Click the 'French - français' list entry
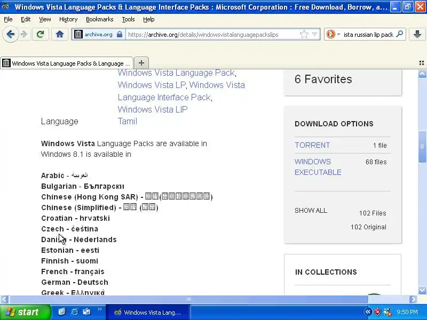The height and width of the screenshot is (320, 427). tap(73, 271)
